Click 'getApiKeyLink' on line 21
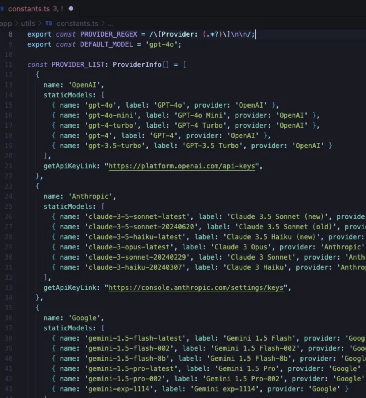The image size is (366, 398). [x=70, y=166]
